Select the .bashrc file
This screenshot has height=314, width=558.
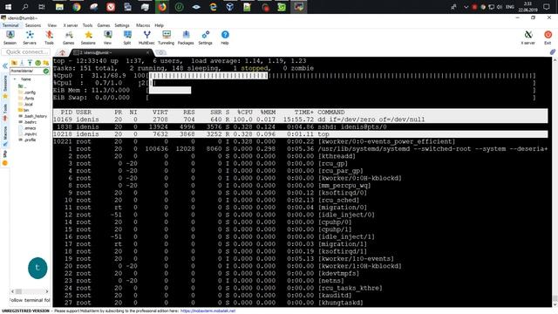(27, 122)
